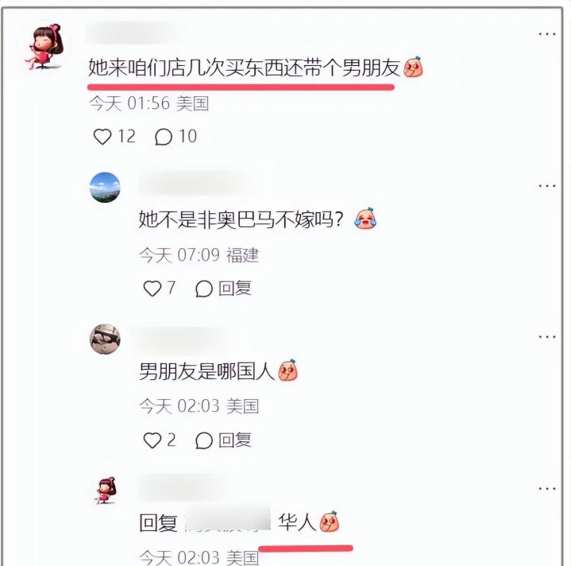Open small cartoon girl avatar on 华人 reply
This screenshot has height=566, width=571.
pos(106,490)
